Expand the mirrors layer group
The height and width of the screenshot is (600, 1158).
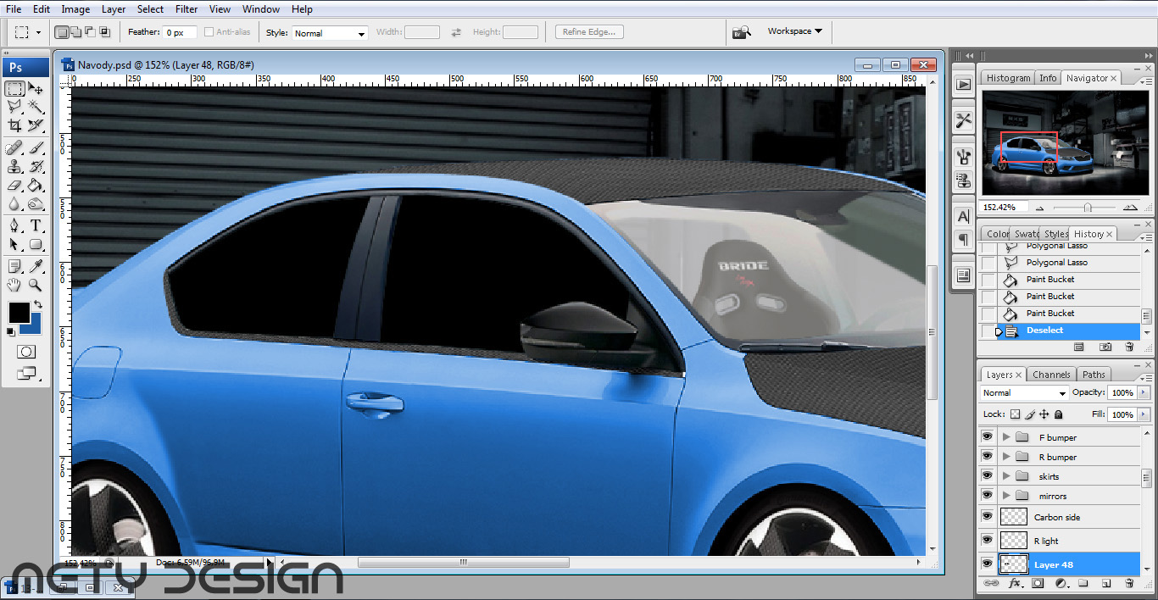click(x=1006, y=496)
